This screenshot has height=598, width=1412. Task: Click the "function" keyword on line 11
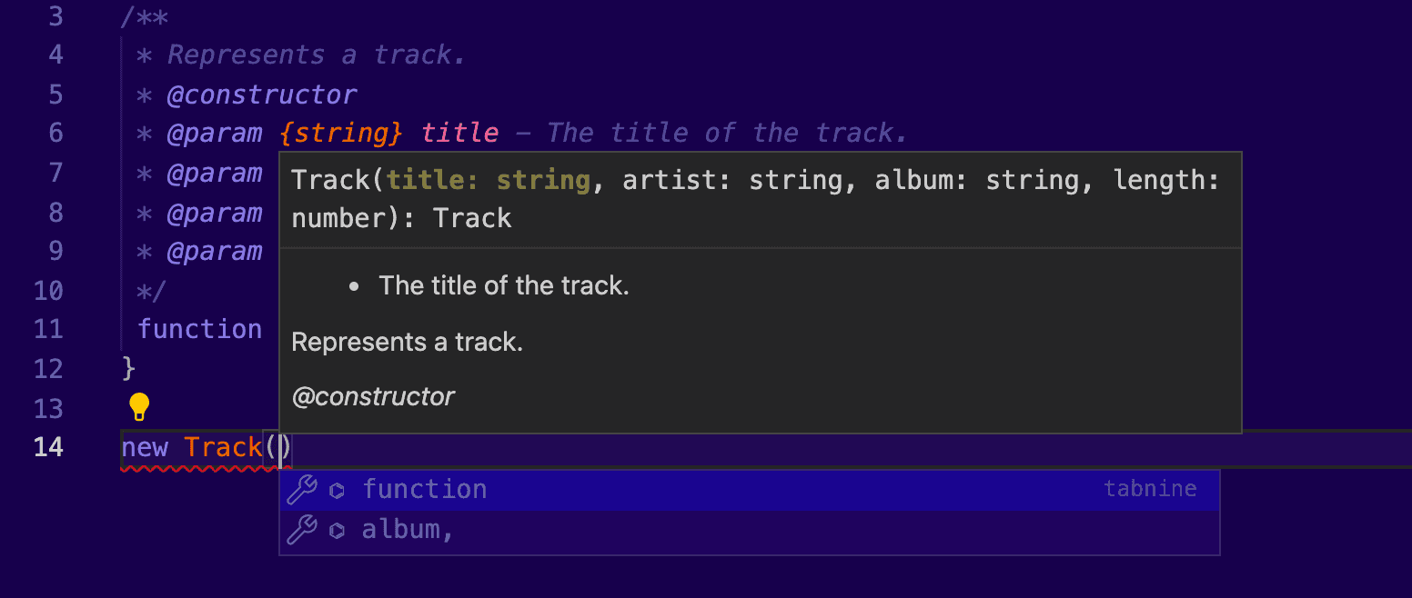199,328
